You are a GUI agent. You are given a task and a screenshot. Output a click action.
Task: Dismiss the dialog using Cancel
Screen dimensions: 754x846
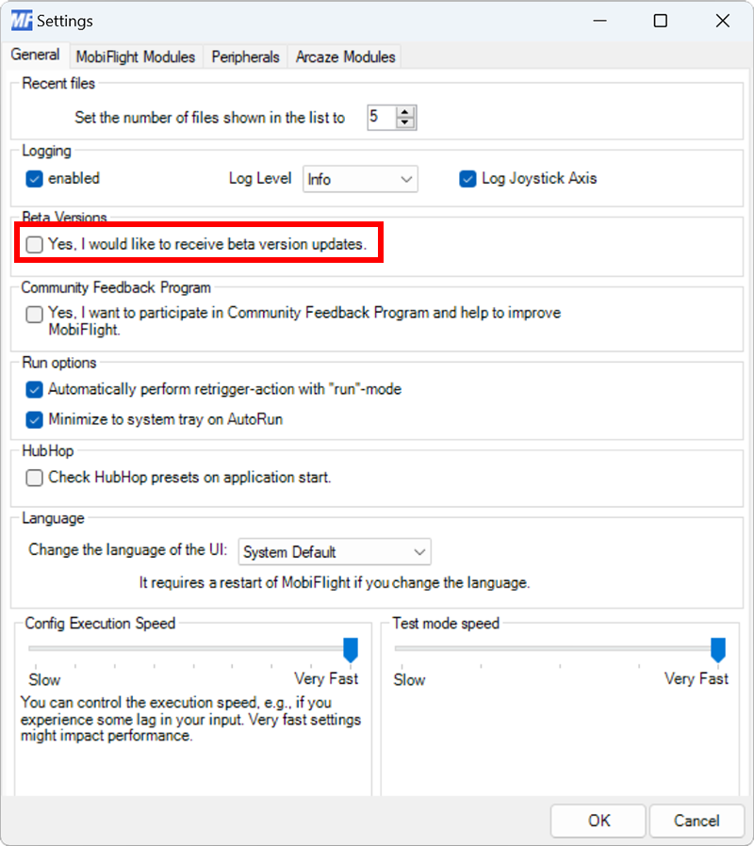[697, 821]
